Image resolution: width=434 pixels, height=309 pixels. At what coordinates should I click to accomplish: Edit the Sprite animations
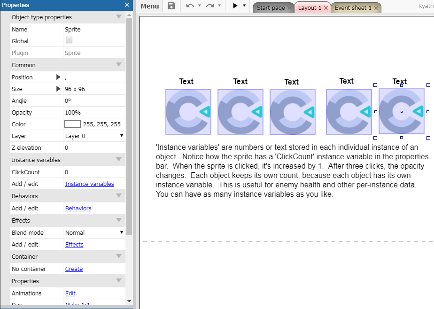tap(70, 293)
